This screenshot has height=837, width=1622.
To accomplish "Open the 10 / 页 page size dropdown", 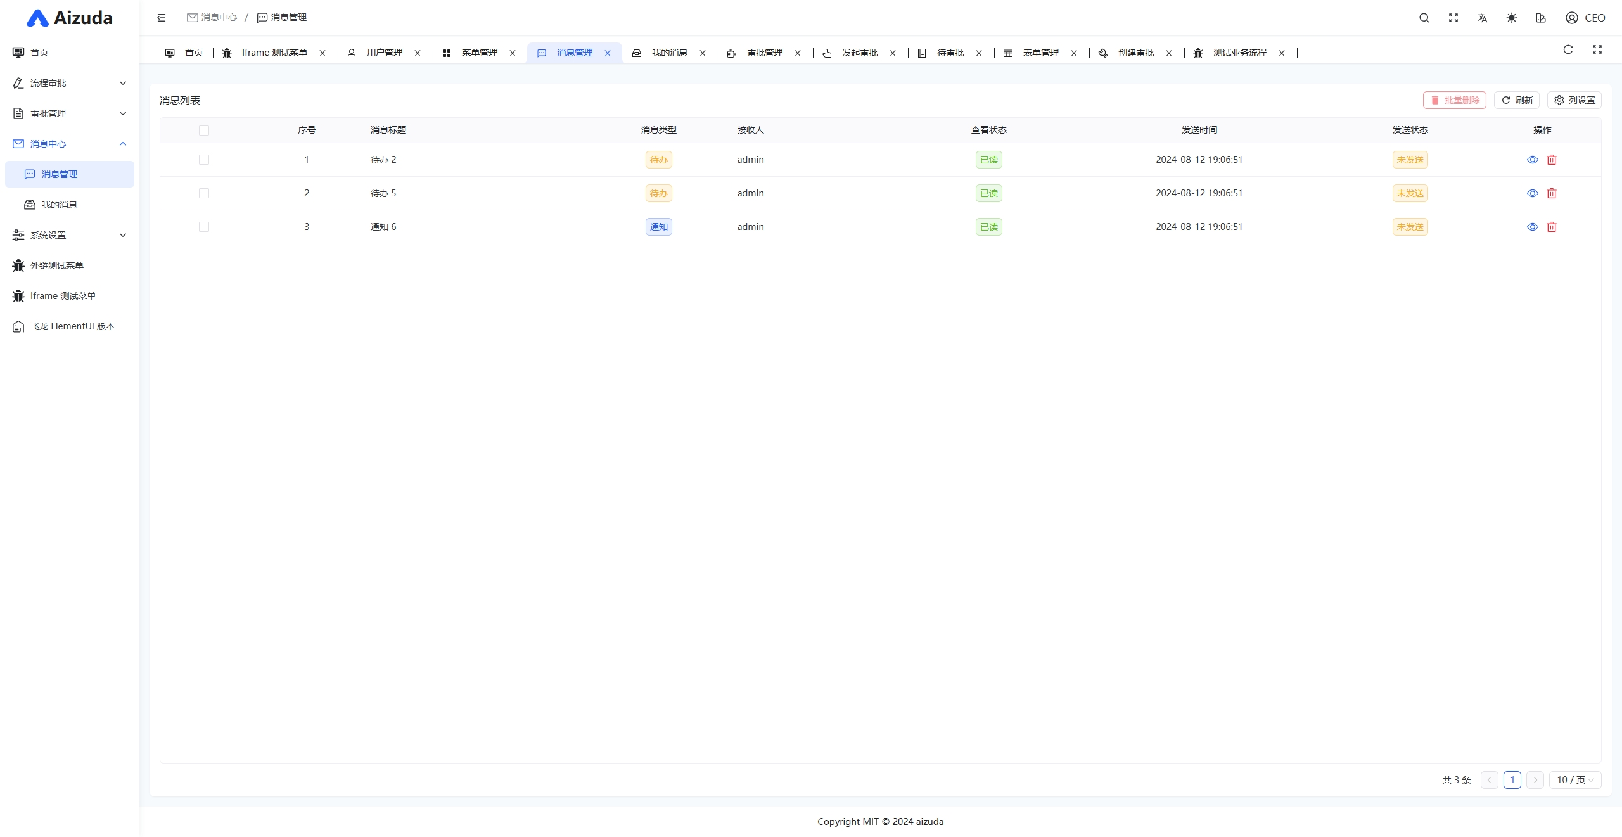I will point(1575,780).
